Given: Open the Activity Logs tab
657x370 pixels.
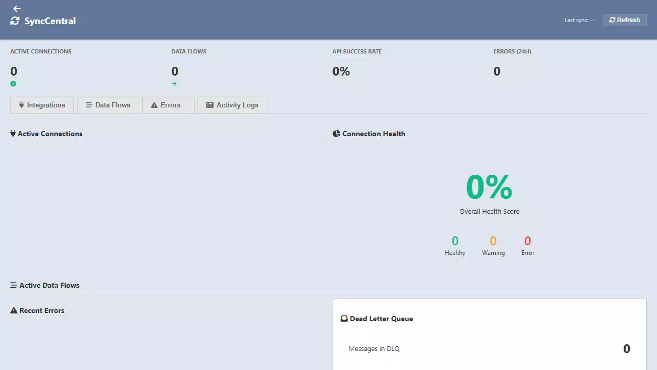Looking at the screenshot, I should (x=232, y=105).
